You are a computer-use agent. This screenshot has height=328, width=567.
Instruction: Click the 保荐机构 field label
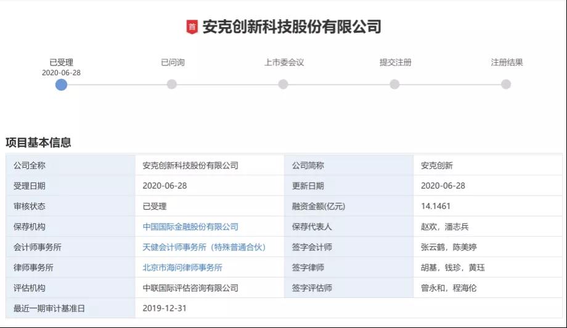(x=30, y=227)
